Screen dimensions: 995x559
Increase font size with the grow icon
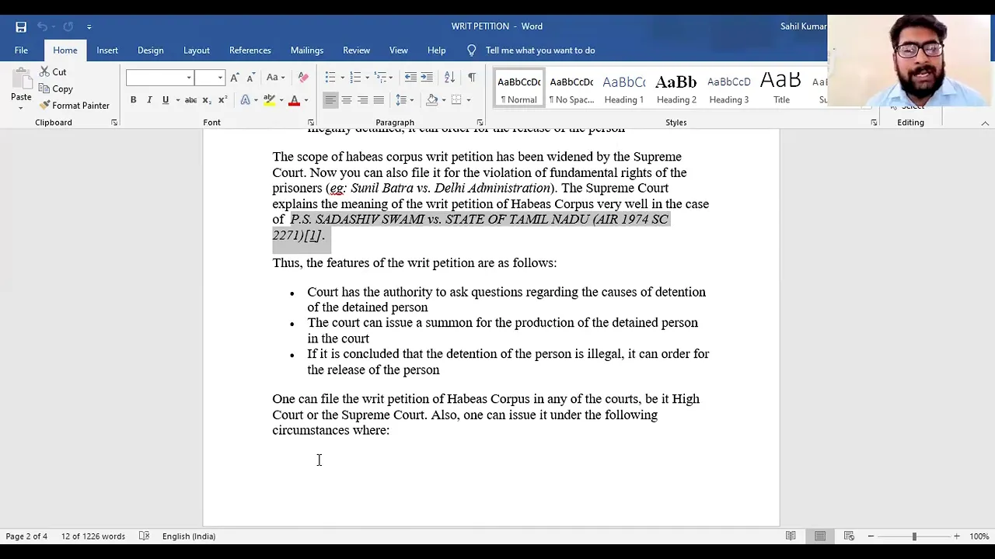pos(234,78)
